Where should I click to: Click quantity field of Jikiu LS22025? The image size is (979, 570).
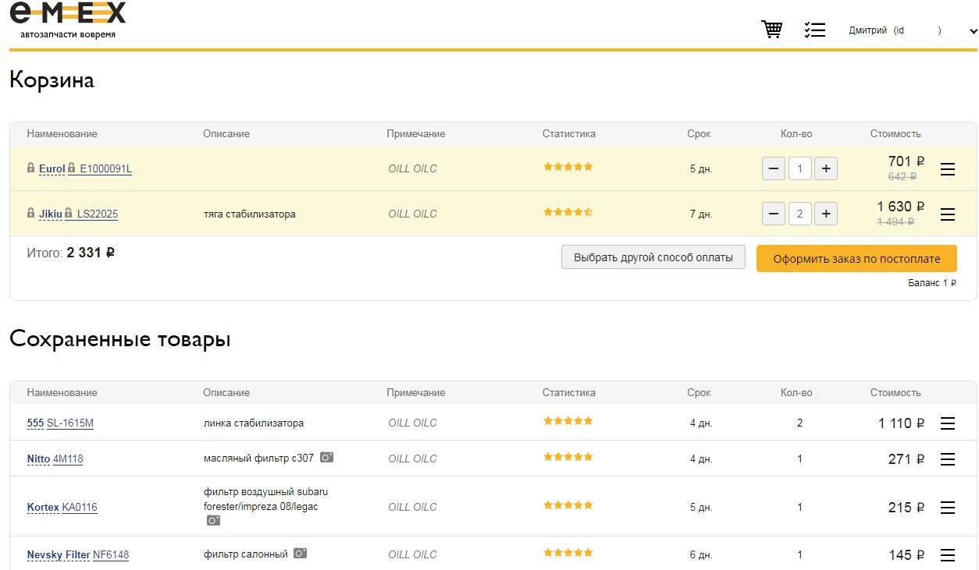tap(800, 214)
